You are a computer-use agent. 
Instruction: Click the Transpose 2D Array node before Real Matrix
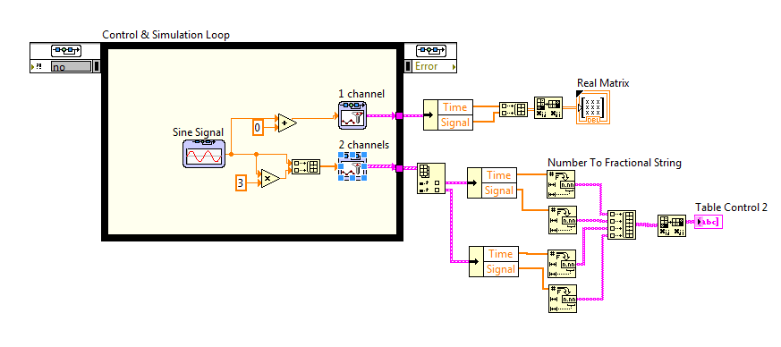tap(548, 108)
